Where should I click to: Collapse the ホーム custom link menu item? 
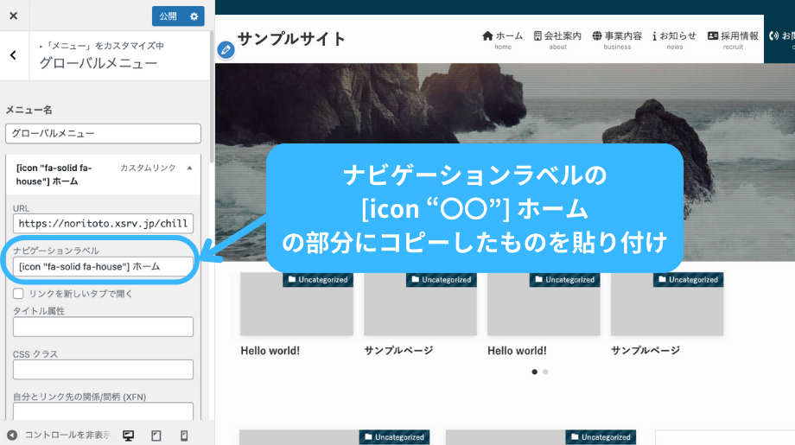click(x=189, y=168)
